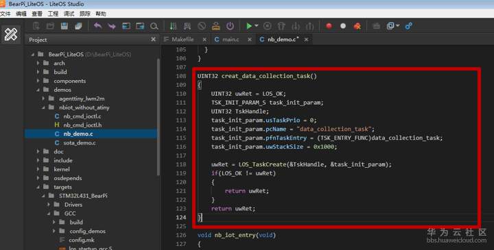Click the step into down-arrow icon
Screen dimensions: 494x250
click(x=296, y=26)
